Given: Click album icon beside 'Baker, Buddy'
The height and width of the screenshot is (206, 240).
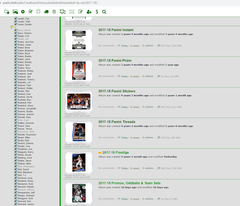Looking at the screenshot, I should click(x=16, y=57).
